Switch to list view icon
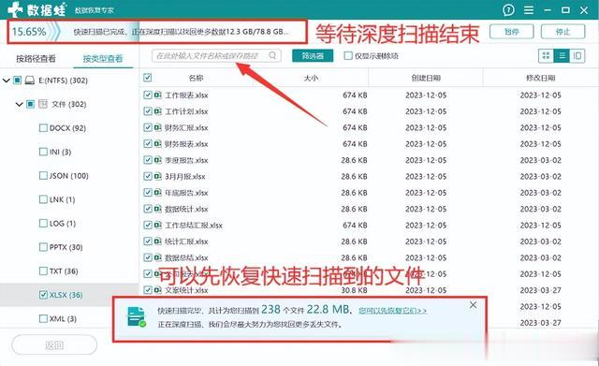The width and height of the screenshot is (599, 366). (562, 56)
